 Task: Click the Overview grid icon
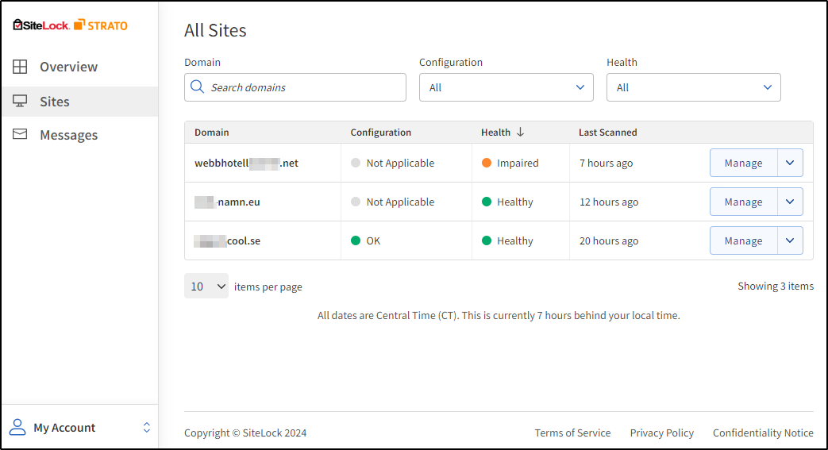tap(20, 67)
